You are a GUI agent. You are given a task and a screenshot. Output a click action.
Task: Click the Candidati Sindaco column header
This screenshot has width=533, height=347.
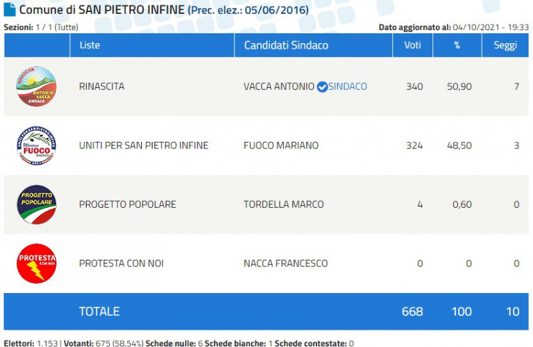[286, 45]
